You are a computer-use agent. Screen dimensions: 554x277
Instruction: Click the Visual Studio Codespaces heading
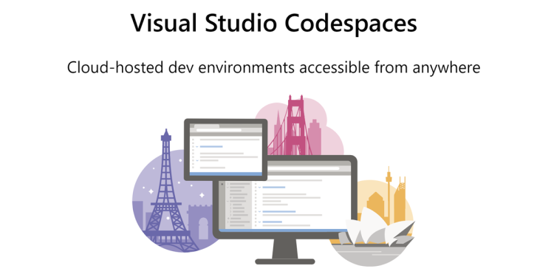pyautogui.click(x=274, y=24)
